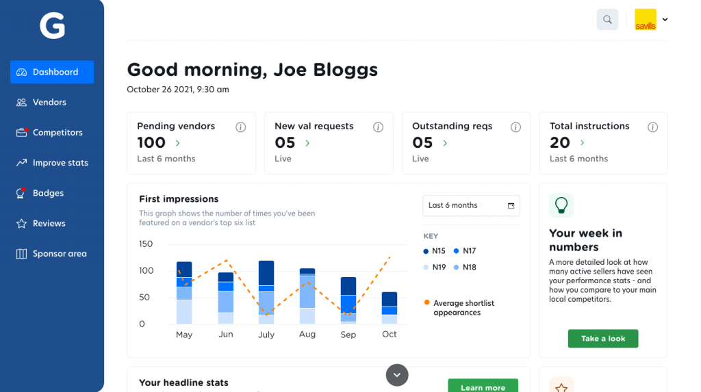Click info icon on New val requests
Viewport: 701px width, 392px height.
click(378, 127)
